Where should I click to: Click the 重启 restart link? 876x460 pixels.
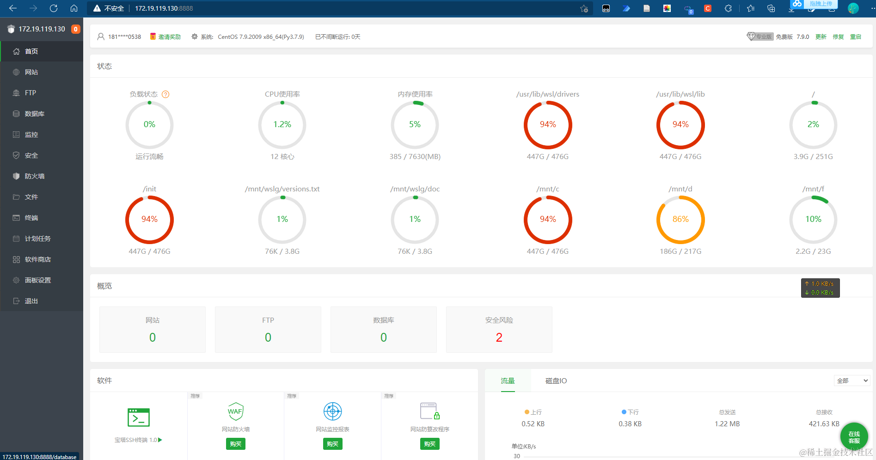point(856,37)
